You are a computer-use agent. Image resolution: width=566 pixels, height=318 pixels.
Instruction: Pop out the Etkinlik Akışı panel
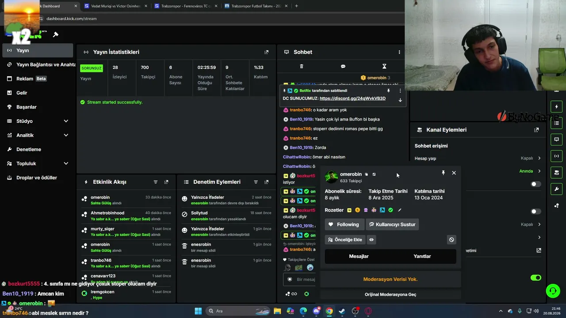(x=166, y=182)
